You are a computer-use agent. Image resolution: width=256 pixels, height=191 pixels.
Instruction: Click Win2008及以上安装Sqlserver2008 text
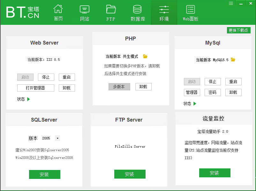44,158
